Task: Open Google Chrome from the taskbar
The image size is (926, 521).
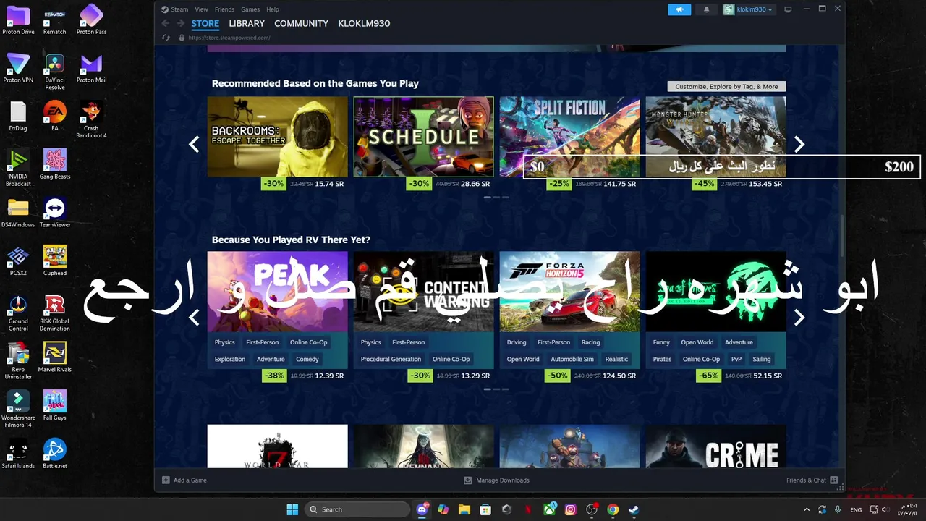Action: tap(613, 509)
